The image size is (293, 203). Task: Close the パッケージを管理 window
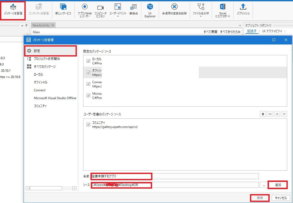[x=286, y=40]
